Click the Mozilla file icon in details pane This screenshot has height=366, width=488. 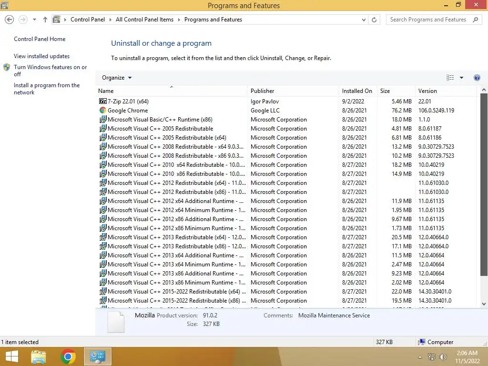pos(116,322)
